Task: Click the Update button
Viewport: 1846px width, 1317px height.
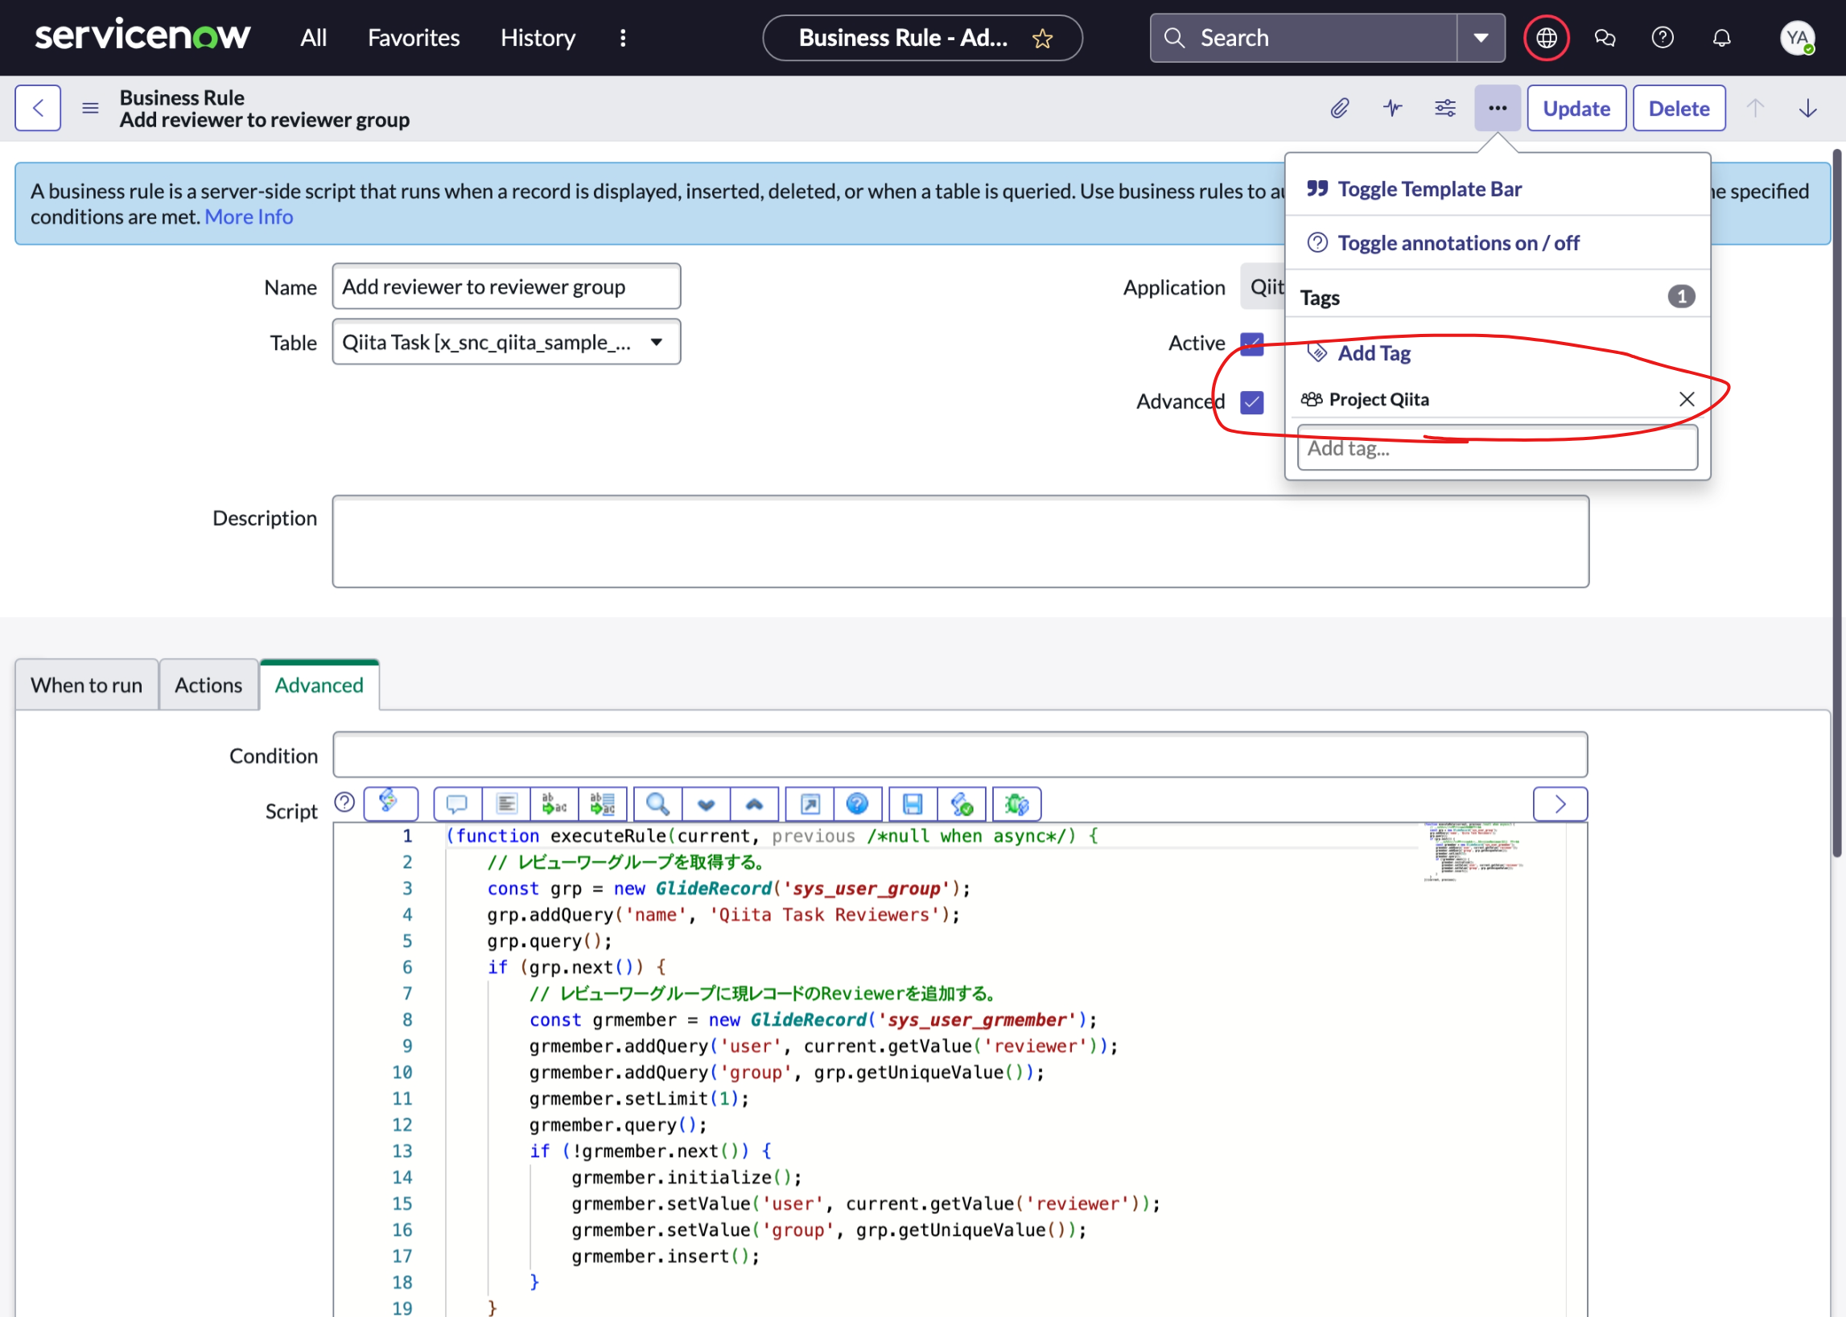Action: point(1576,108)
